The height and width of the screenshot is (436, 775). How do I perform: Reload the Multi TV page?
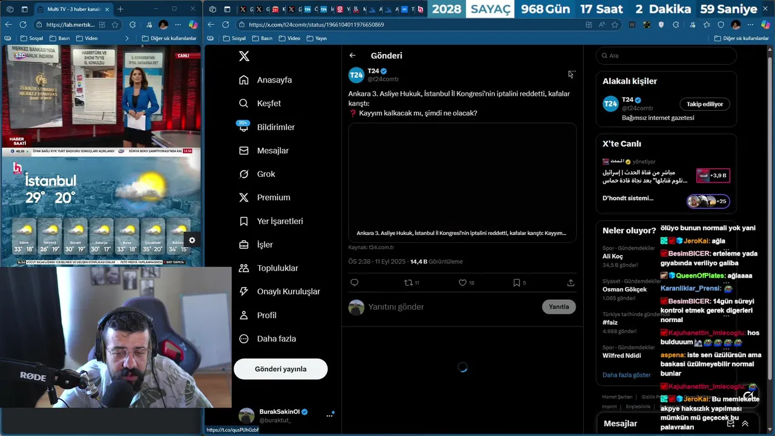(x=22, y=24)
